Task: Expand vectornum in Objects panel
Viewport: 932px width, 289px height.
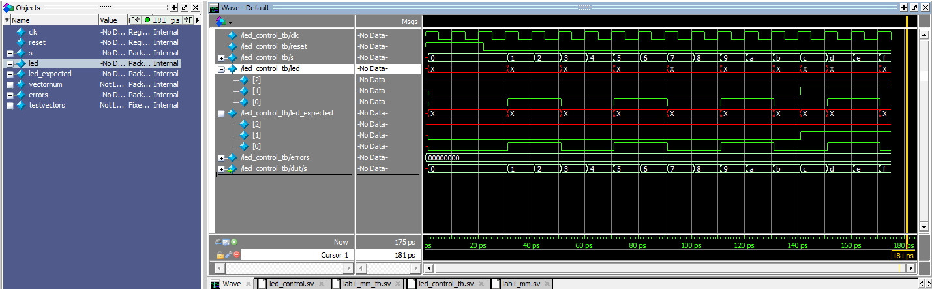Action: tap(10, 85)
